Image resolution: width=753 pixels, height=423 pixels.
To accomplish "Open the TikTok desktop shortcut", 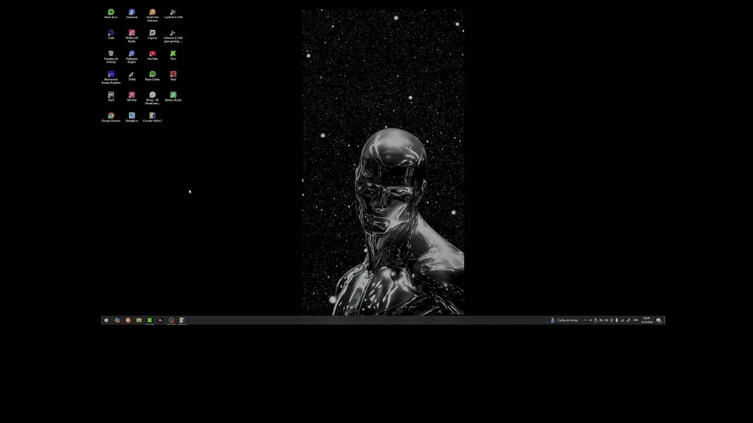I will tap(132, 76).
